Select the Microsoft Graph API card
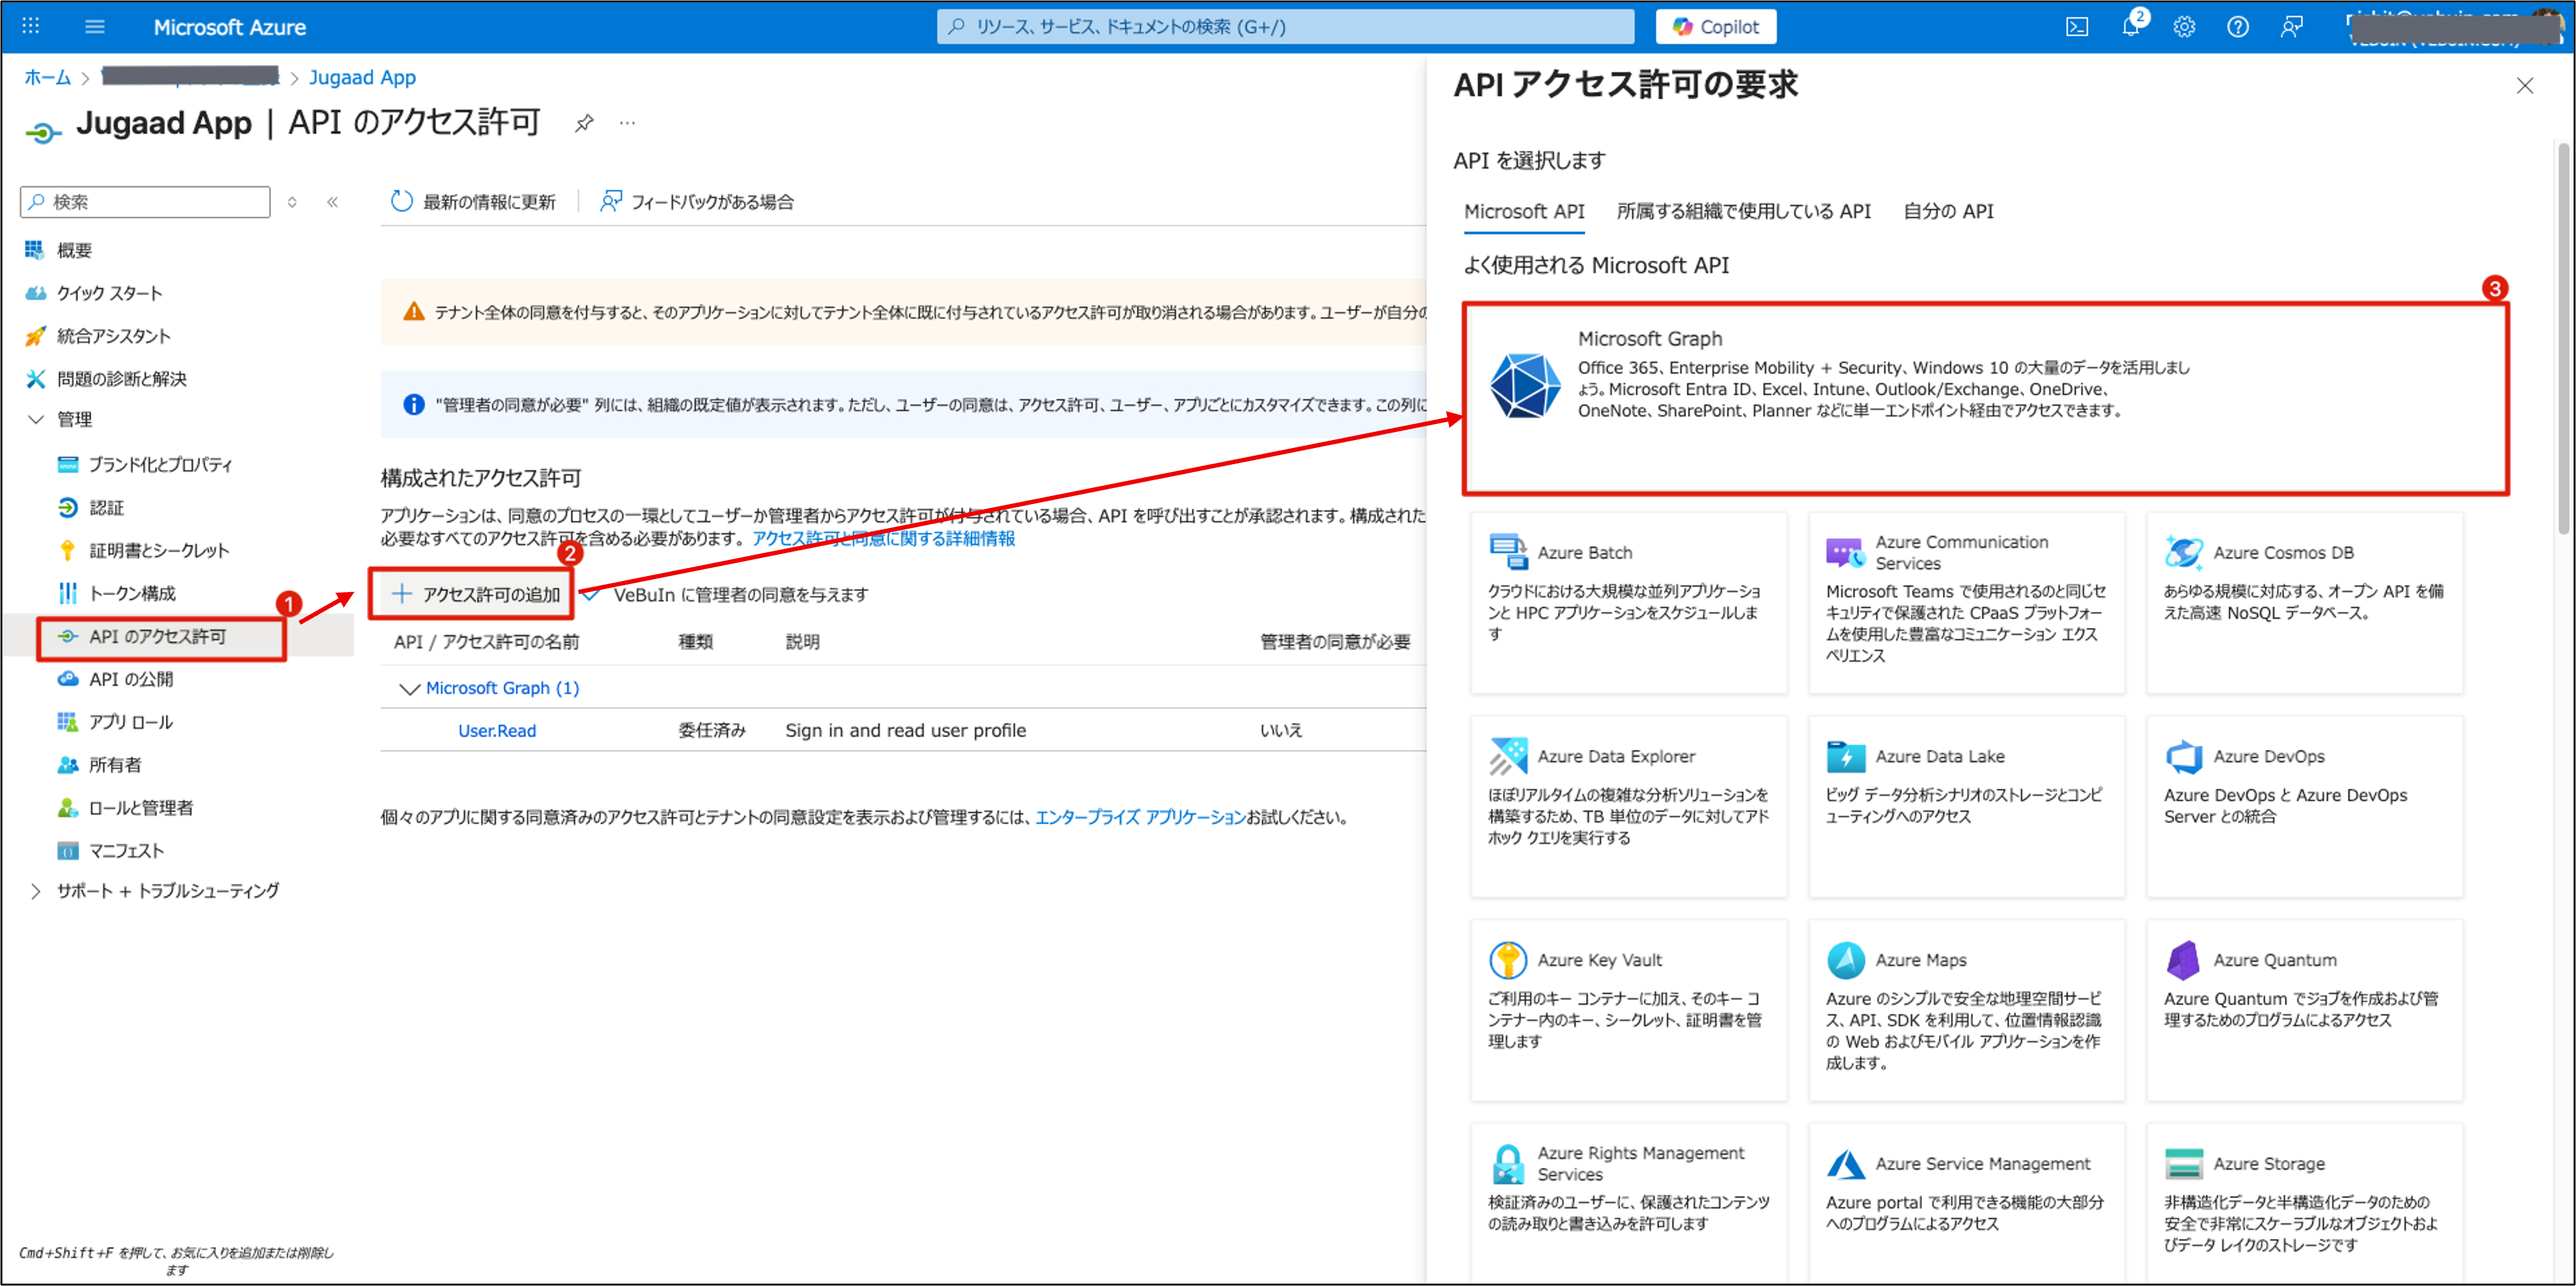This screenshot has width=2576, height=1286. [x=1985, y=398]
